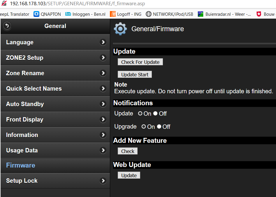Set Update notifications to Off
The height and width of the screenshot is (197, 276).
click(x=155, y=114)
